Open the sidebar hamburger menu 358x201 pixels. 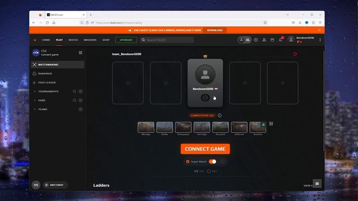[81, 52]
